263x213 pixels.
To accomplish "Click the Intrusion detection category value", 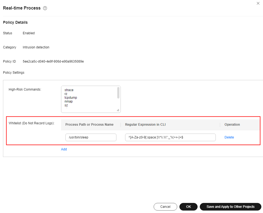I will [36, 47].
